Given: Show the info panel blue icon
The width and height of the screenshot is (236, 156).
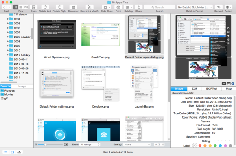Looking at the screenshot, I should [x=233, y=83].
